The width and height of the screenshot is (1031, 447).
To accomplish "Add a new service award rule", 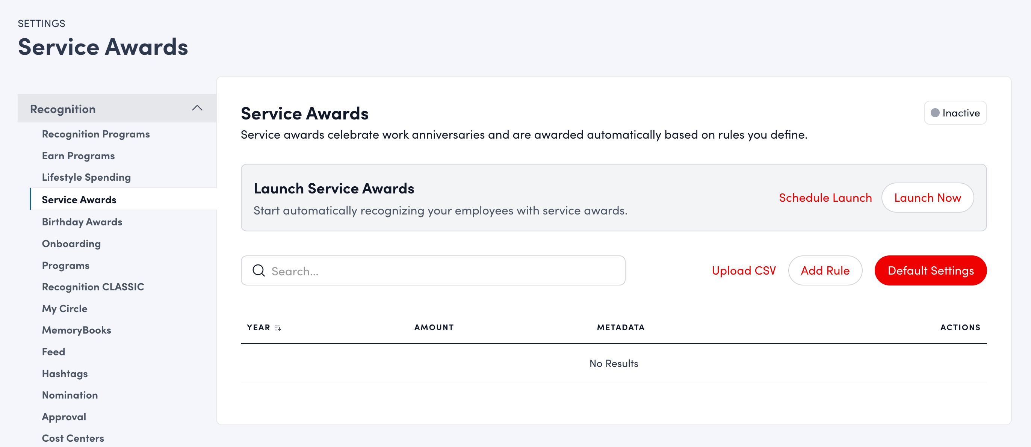I will point(824,270).
